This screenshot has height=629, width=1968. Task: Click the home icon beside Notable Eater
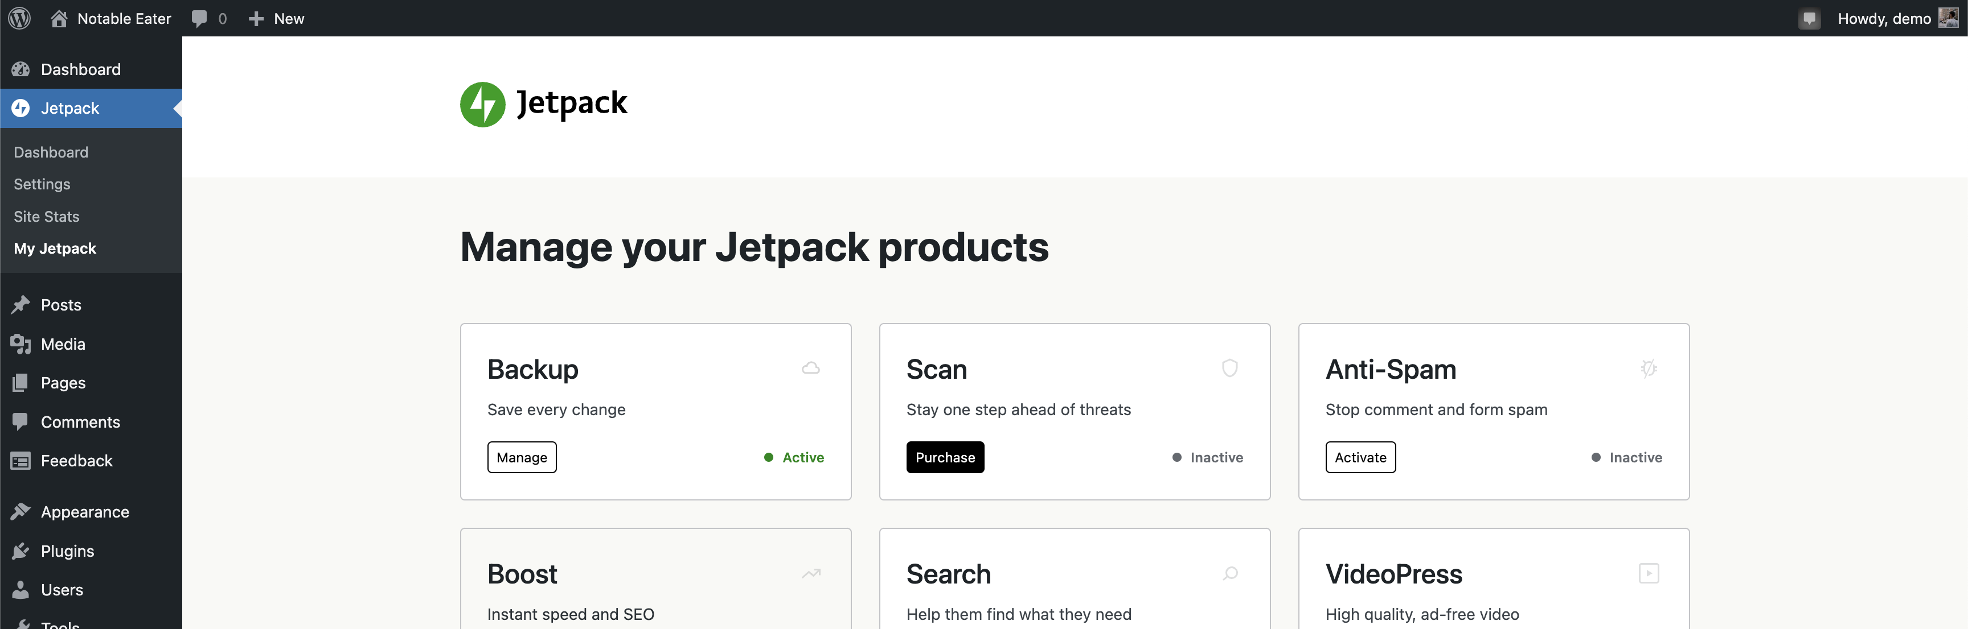pyautogui.click(x=59, y=18)
